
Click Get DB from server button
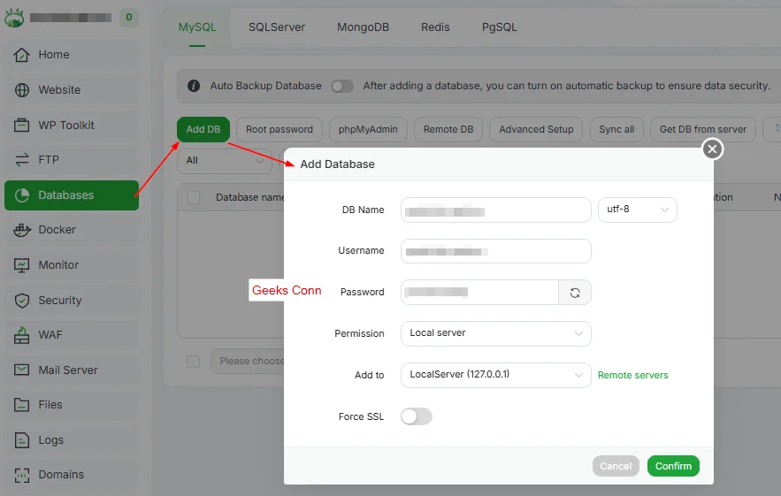(x=703, y=129)
